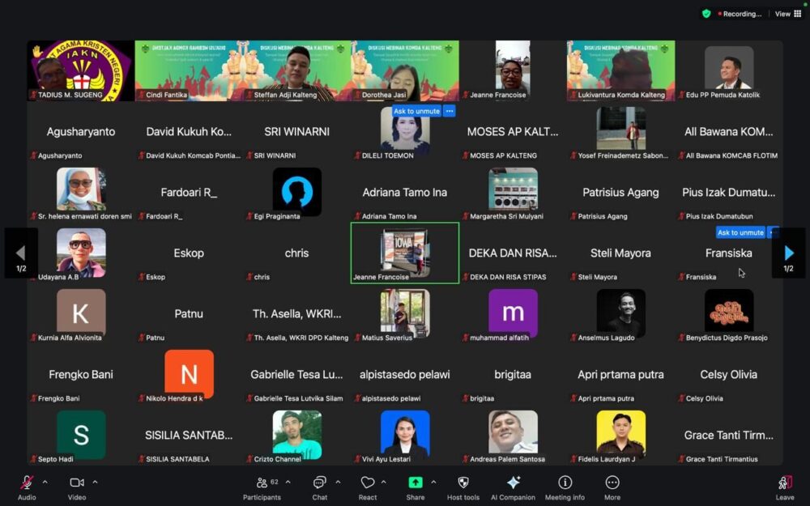This screenshot has height=506, width=810.
Task: Open the React emoji menu
Action: tap(368, 483)
